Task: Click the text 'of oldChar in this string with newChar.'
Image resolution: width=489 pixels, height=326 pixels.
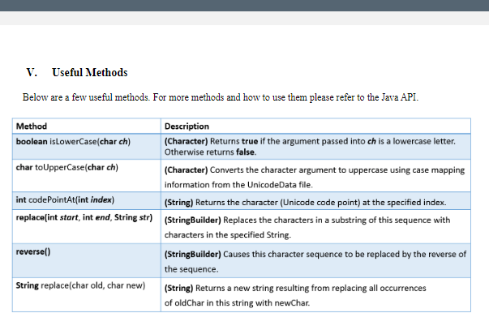Action: [237, 303]
